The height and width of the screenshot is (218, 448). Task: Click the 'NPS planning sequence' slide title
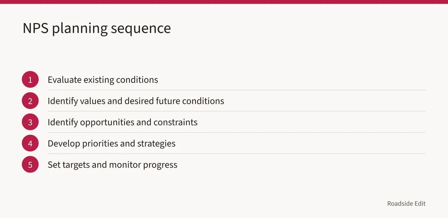coord(97,28)
